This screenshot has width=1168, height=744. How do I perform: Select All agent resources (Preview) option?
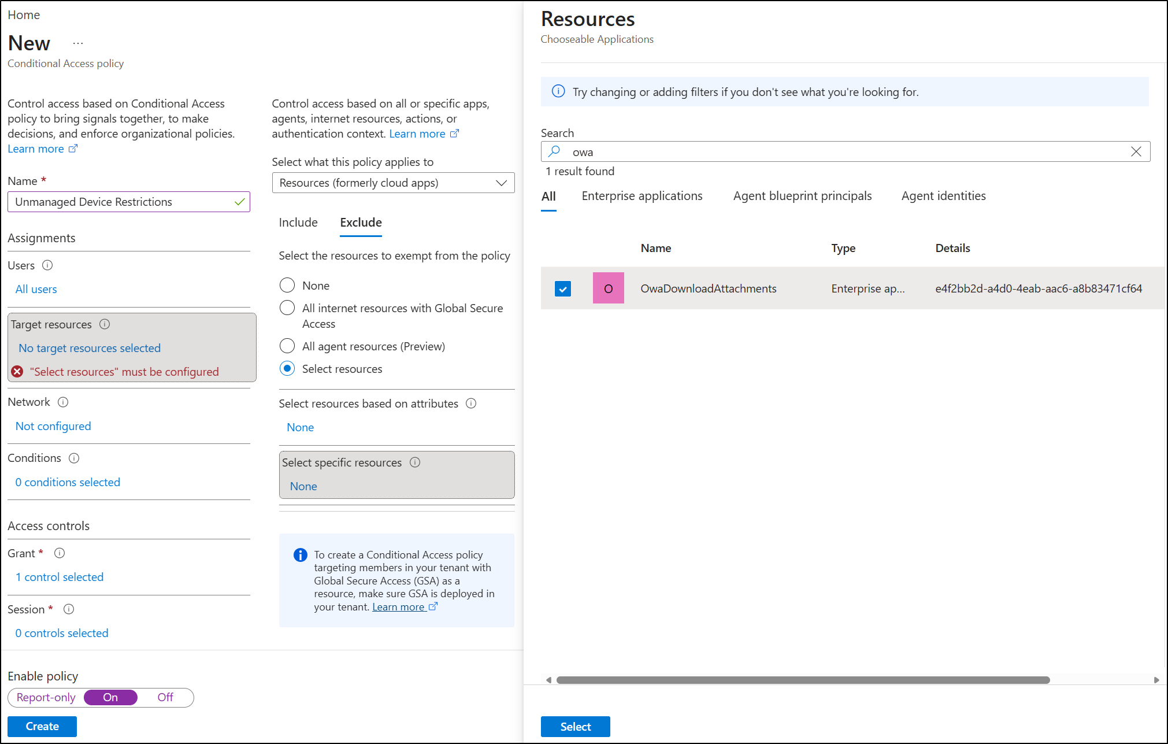pos(287,346)
